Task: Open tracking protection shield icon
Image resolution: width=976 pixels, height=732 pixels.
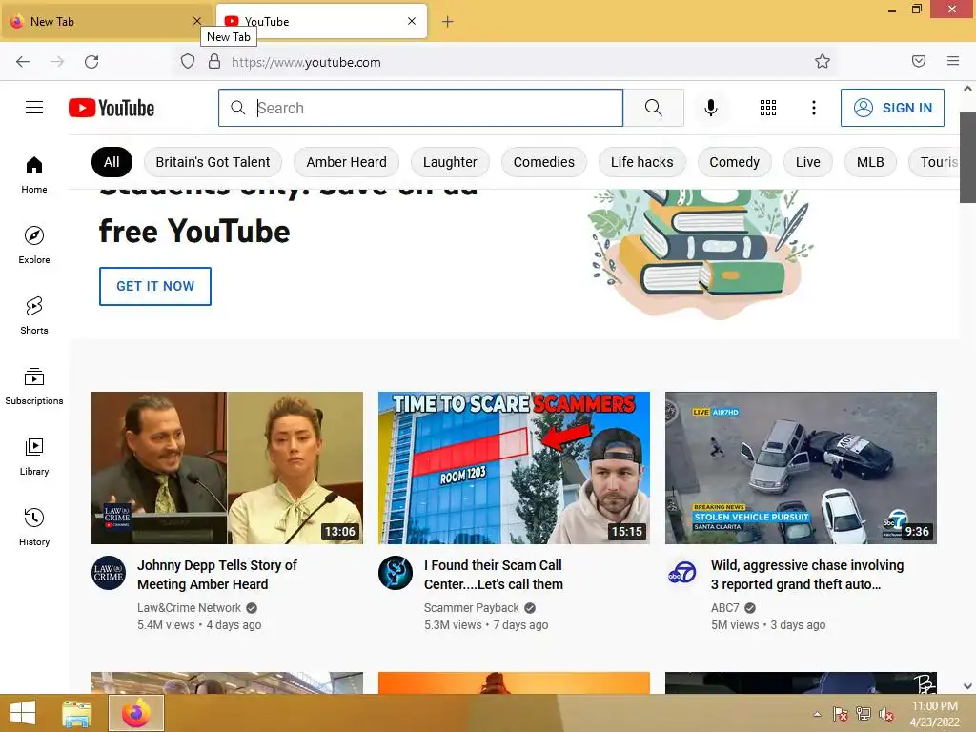Action: 188,62
